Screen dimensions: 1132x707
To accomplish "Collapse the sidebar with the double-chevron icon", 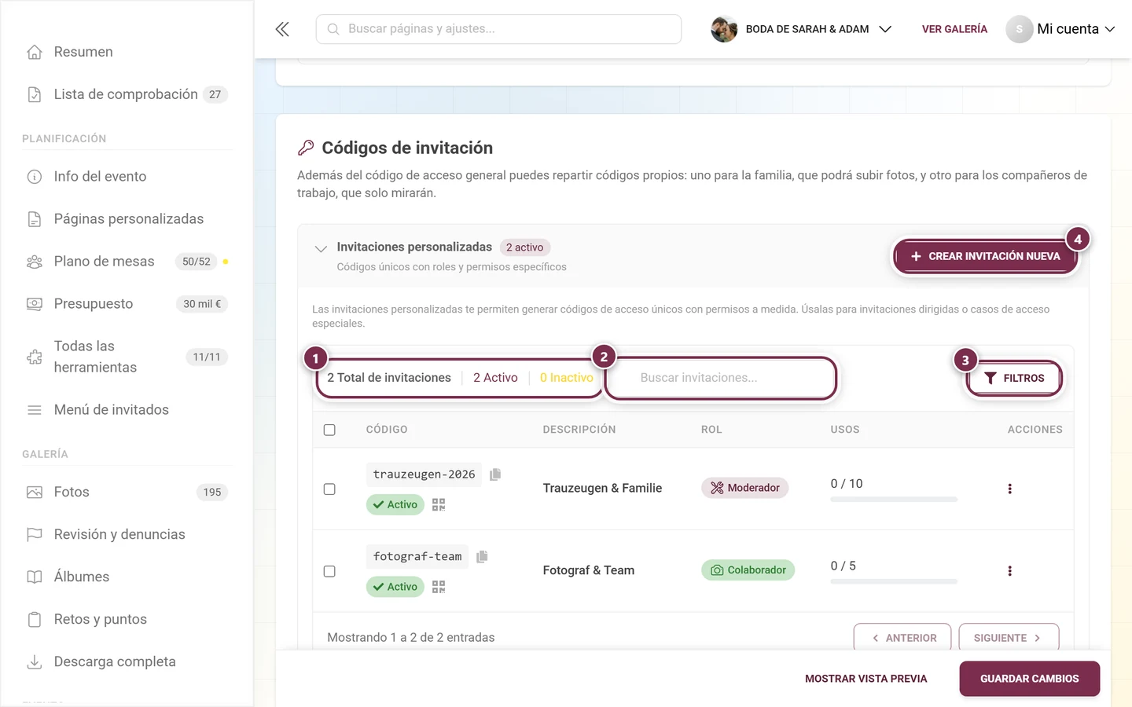I will click(x=282, y=29).
